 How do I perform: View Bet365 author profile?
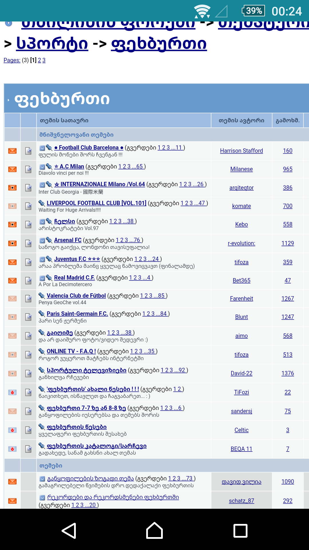(x=241, y=280)
